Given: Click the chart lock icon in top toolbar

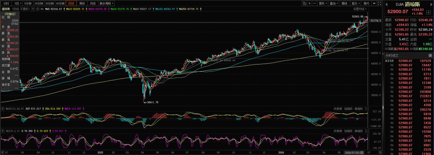Looking at the screenshot, I should 304,3.
